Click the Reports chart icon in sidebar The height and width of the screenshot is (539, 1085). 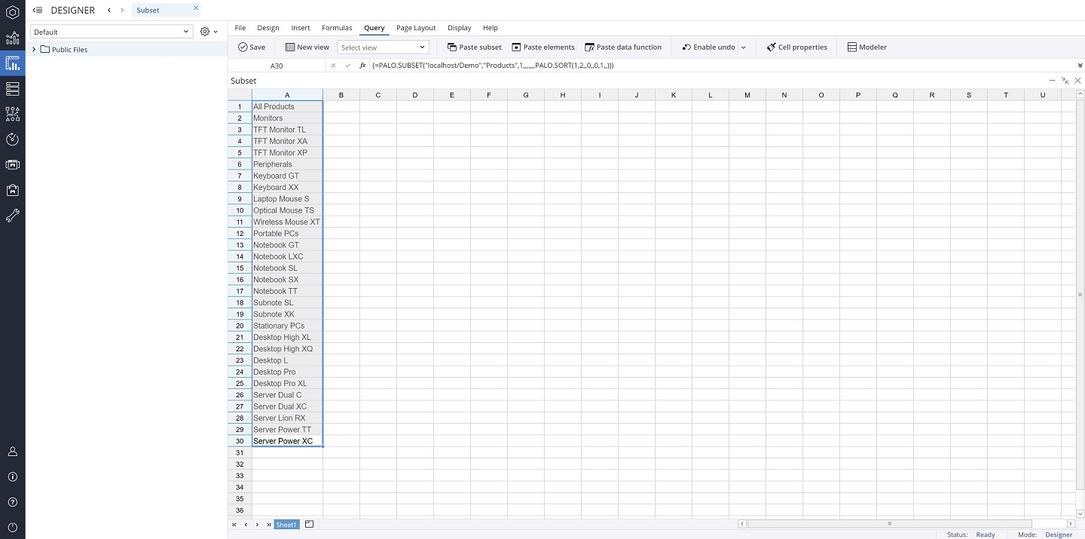(x=12, y=38)
